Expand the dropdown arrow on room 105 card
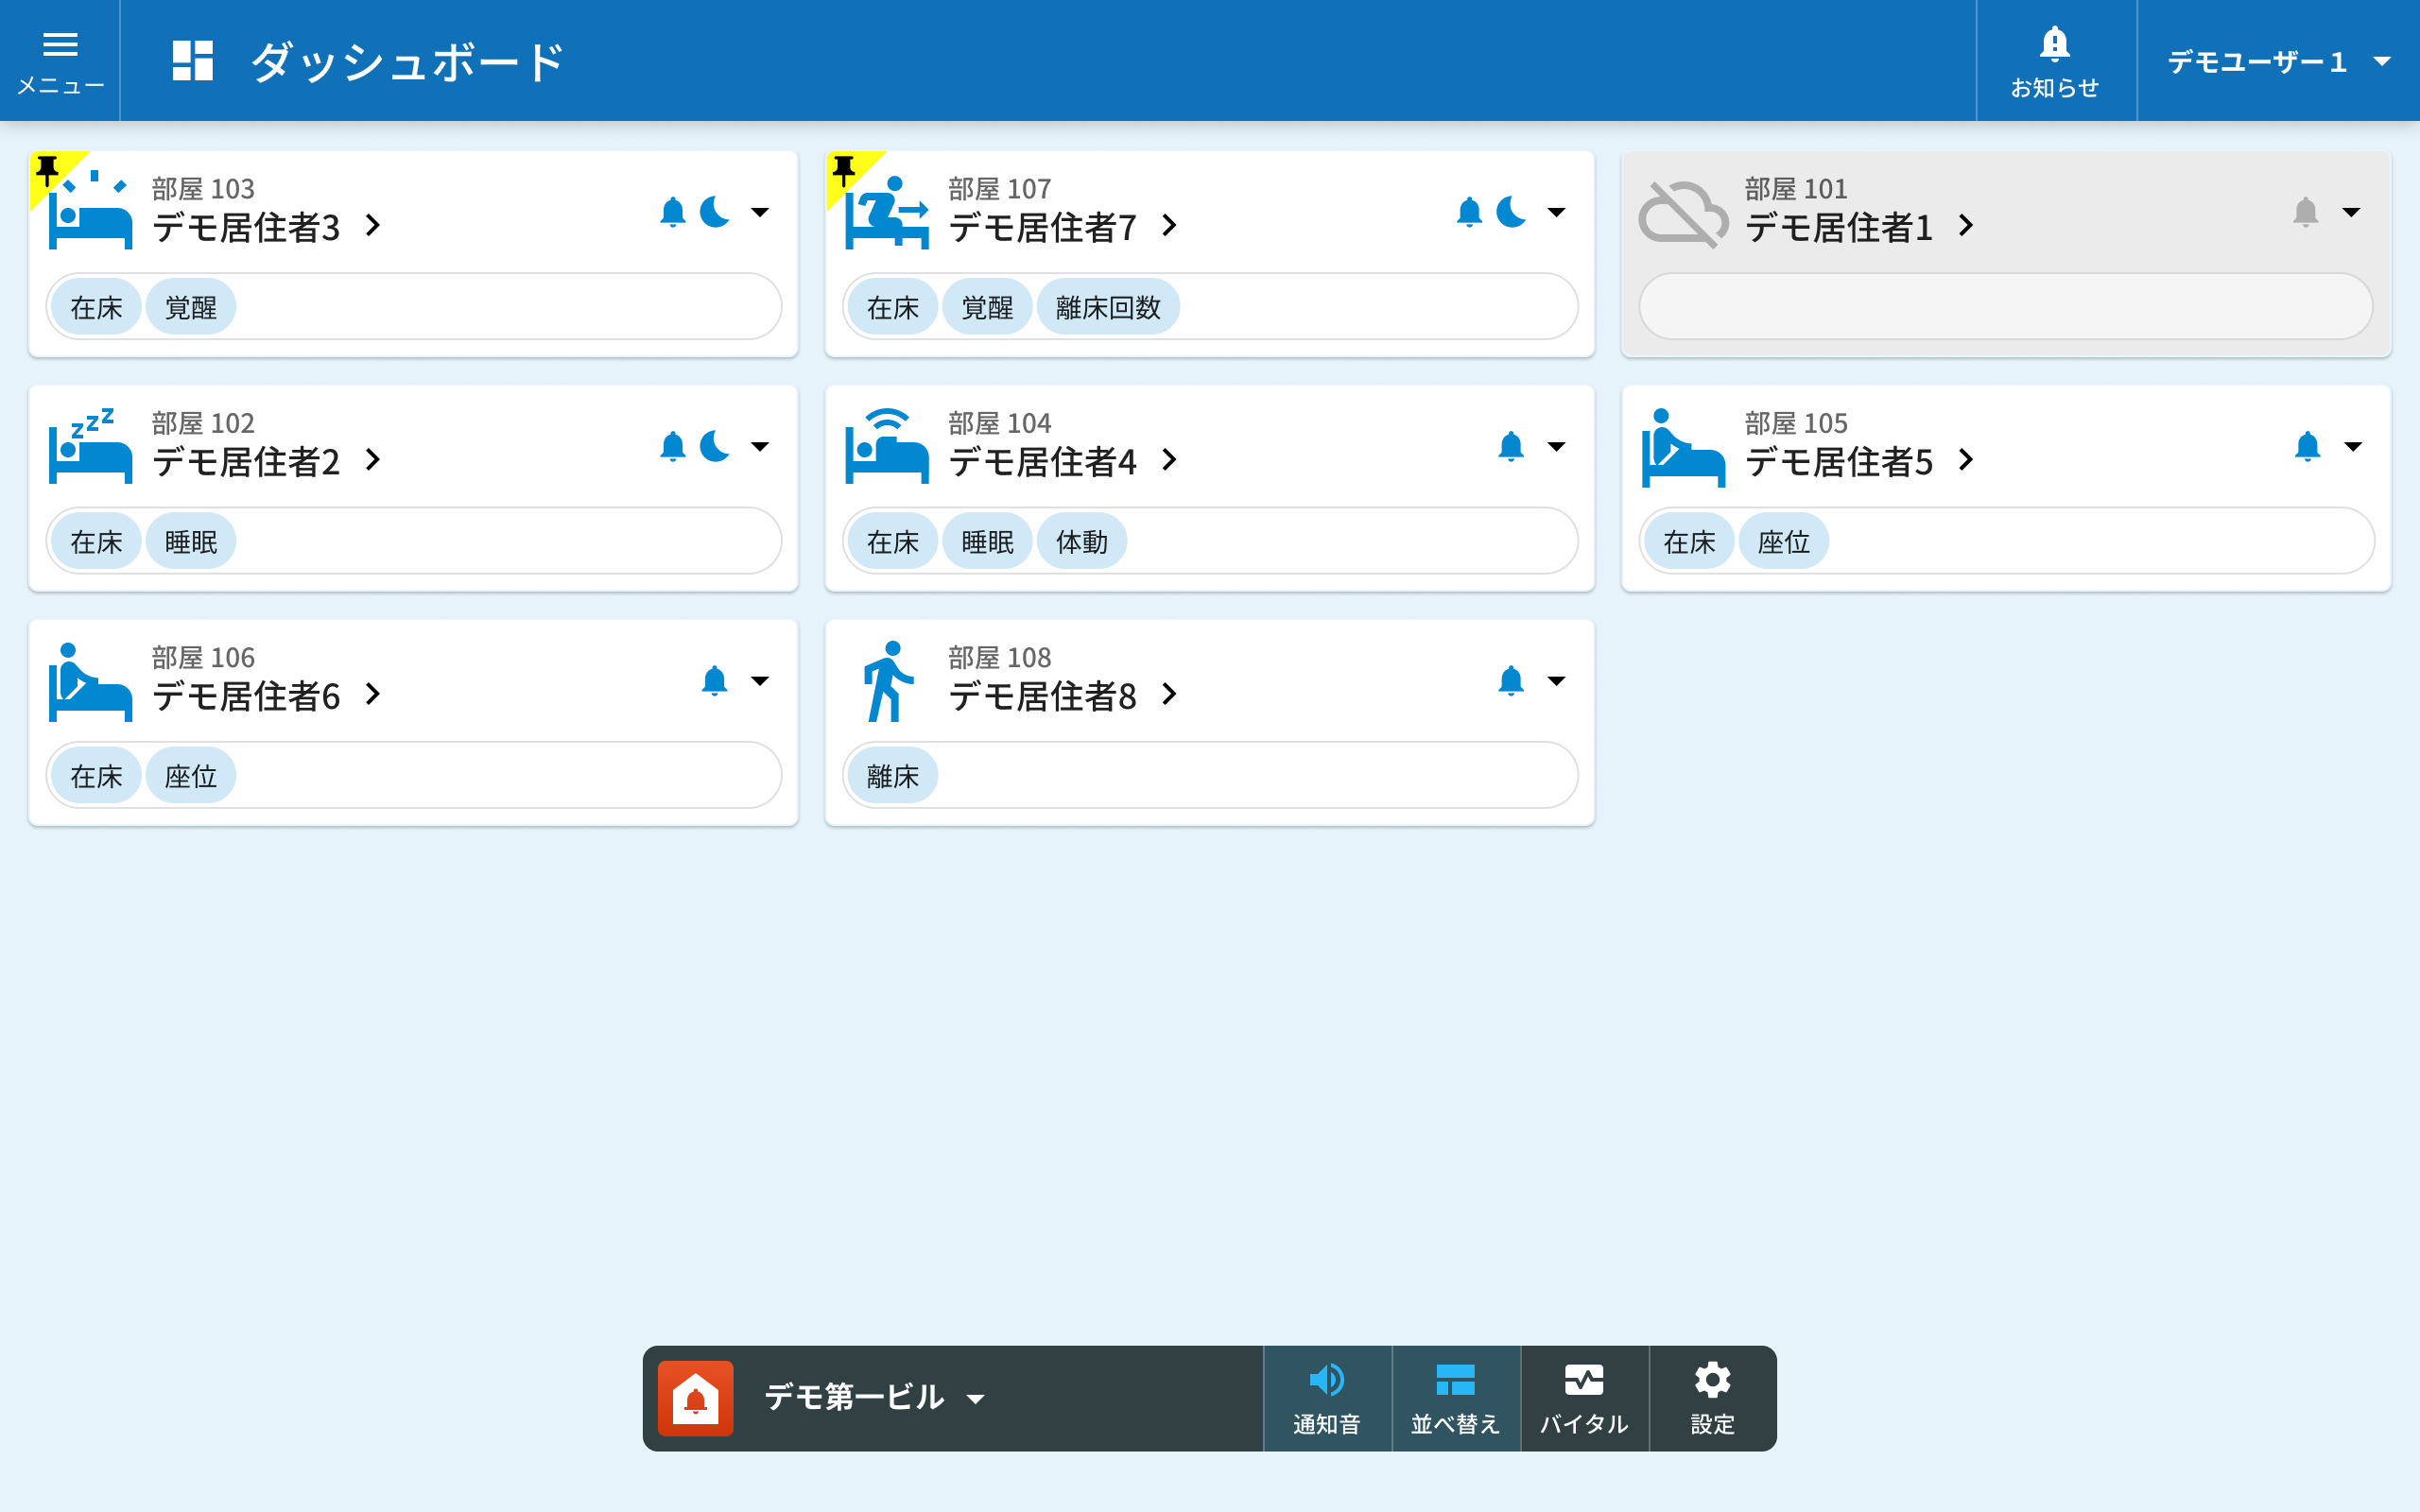2420x1512 pixels. pyautogui.click(x=2352, y=446)
